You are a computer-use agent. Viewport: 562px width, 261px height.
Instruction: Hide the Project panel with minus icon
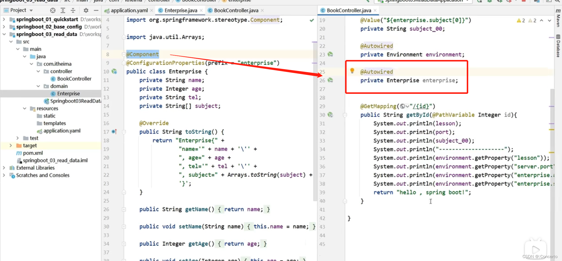tap(96, 10)
